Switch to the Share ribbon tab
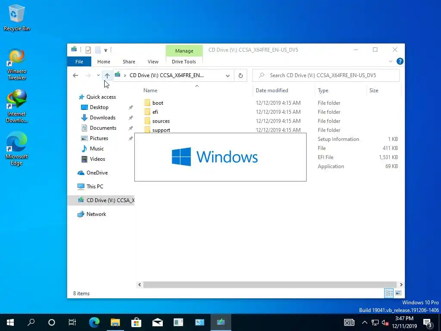This screenshot has height=331, width=441. 129,62
